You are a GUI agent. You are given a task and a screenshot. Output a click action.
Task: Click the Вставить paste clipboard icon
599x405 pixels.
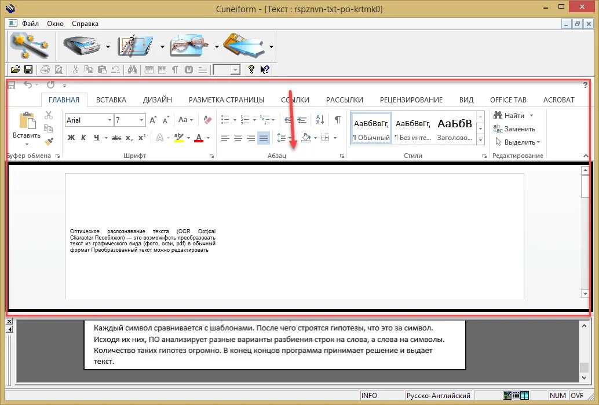pos(27,122)
